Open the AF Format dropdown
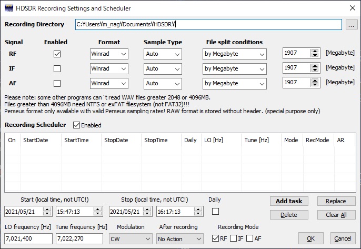 [x=109, y=84]
